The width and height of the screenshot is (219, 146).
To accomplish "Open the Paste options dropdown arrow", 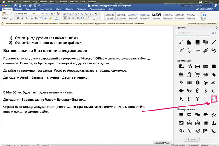I will click(8, 14).
